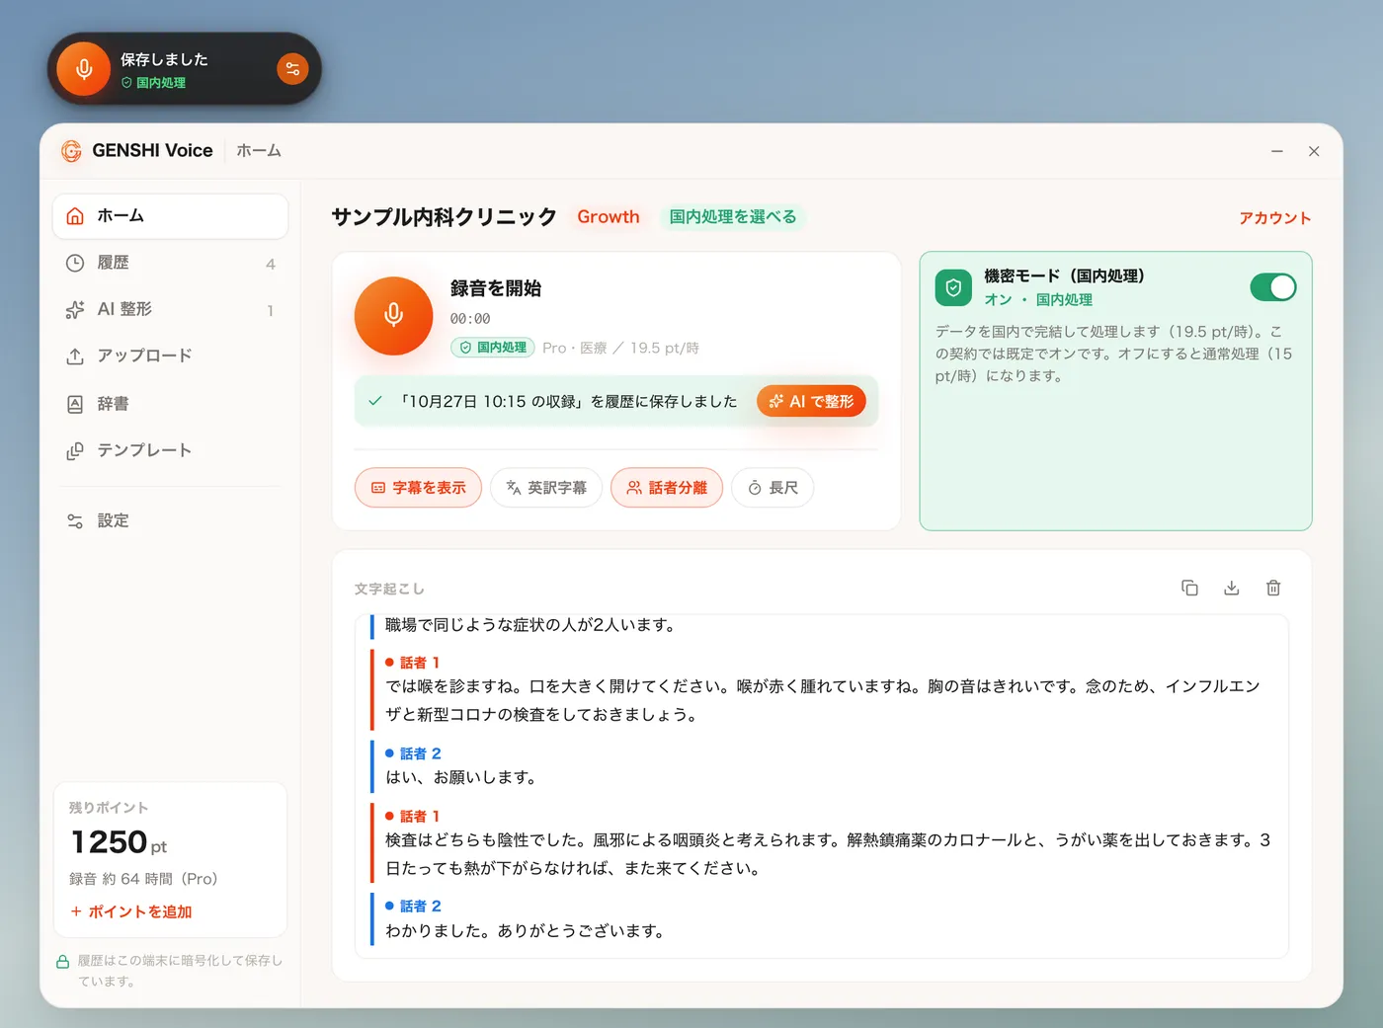Minimize the GENSHI Voice window
1383x1028 pixels.
tap(1277, 151)
